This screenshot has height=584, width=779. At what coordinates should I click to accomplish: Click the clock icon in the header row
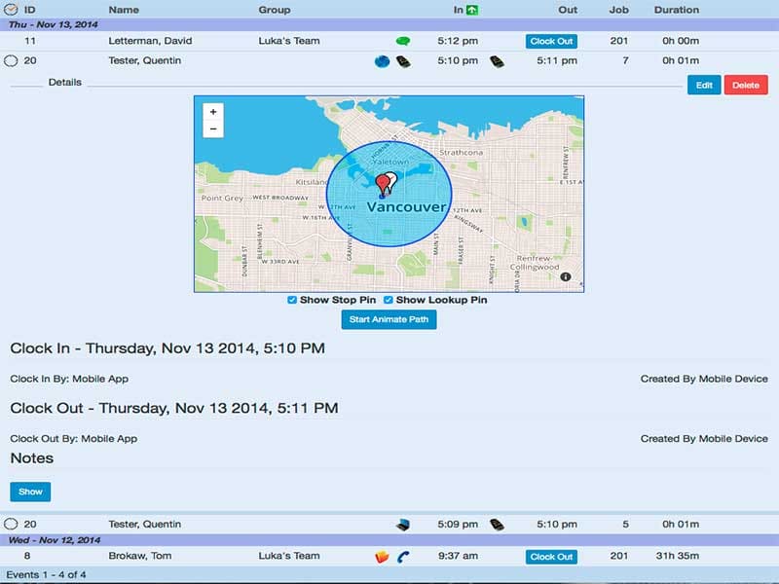pos(11,10)
